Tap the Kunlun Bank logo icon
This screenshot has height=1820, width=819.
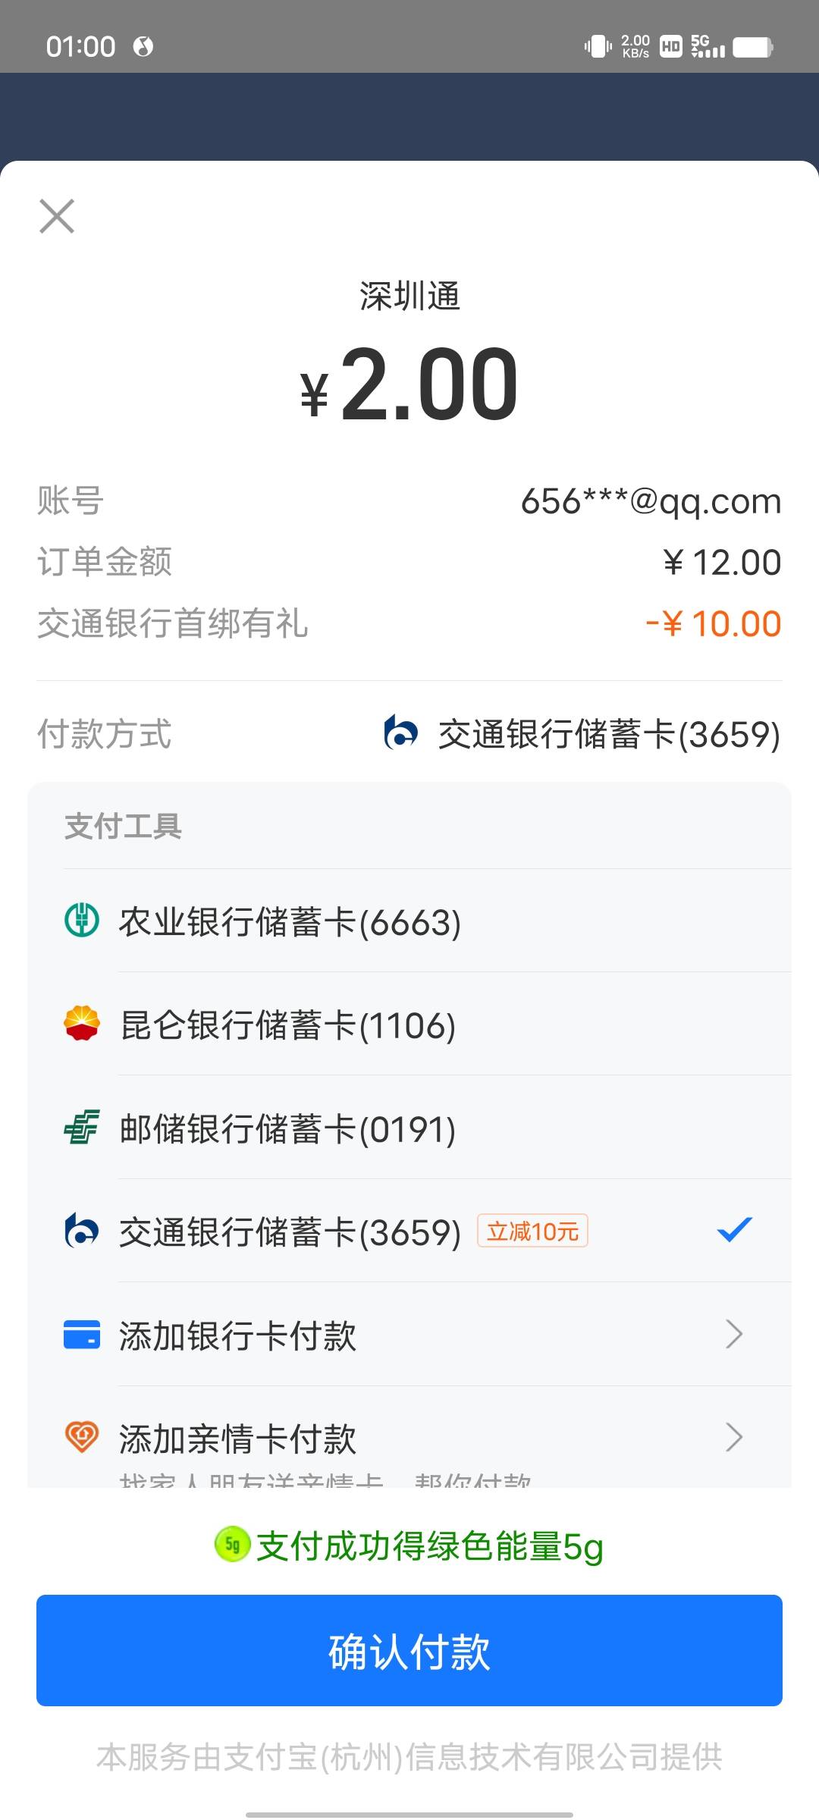[x=81, y=1024]
